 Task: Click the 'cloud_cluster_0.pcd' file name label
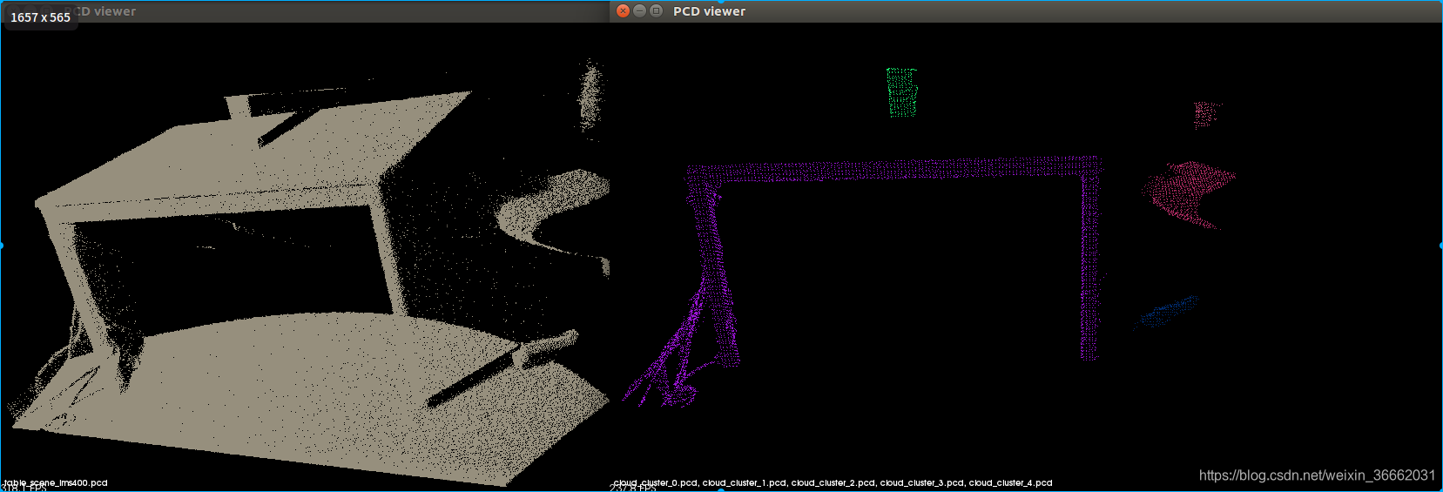tap(655, 482)
